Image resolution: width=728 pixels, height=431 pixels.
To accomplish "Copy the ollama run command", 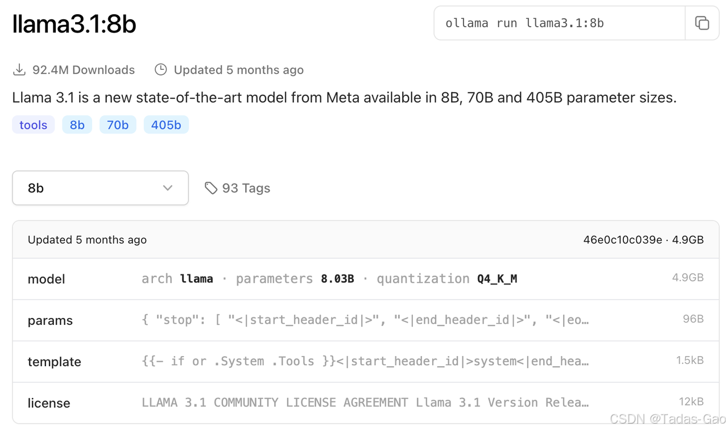I will (x=702, y=23).
